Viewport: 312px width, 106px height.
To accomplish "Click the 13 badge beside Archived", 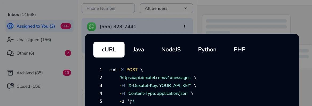I will click(67, 73).
